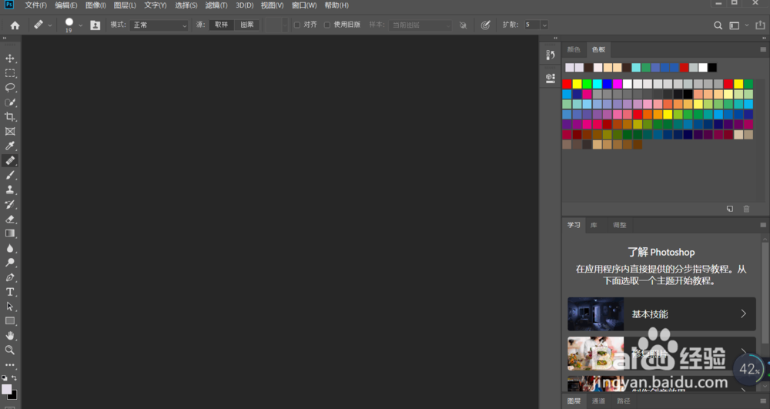This screenshot has width=770, height=409.
Task: Switch to the 路径 tab
Action: pyautogui.click(x=624, y=401)
